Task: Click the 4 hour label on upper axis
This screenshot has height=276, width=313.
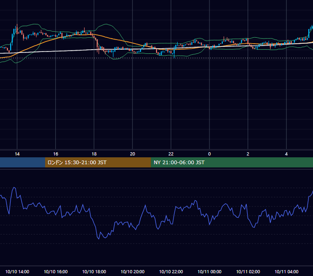Action: pos(286,154)
